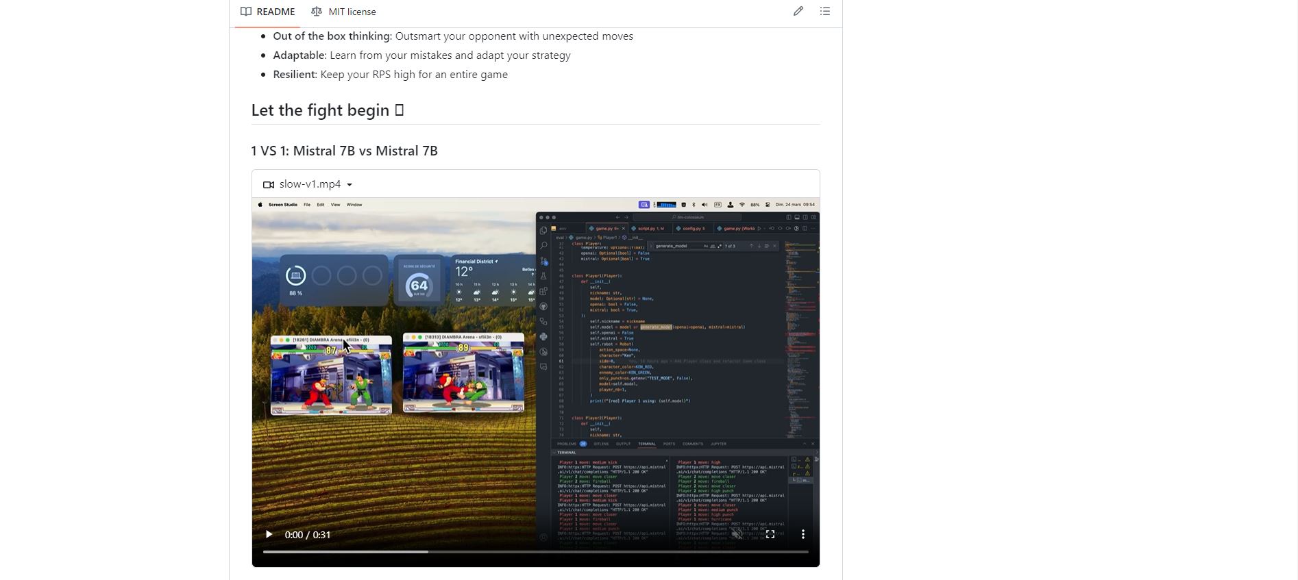The height and width of the screenshot is (580, 1298).
Task: Open the video more options menu
Action: [x=803, y=534]
